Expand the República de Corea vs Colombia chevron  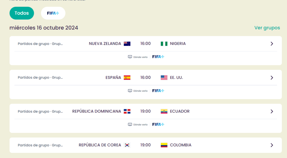(x=272, y=145)
